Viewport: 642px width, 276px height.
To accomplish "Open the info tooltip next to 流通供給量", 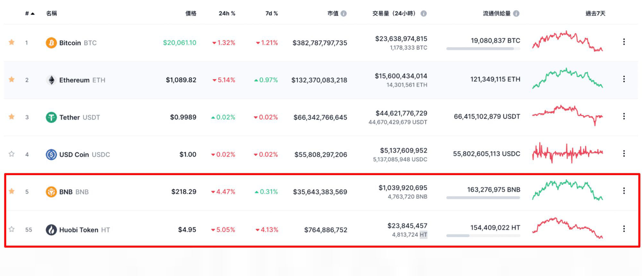I will click(516, 13).
